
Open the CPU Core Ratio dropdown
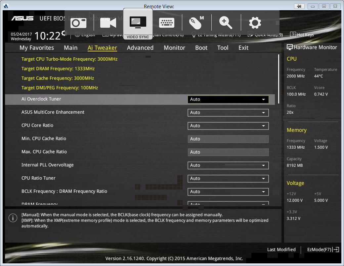[228, 126]
